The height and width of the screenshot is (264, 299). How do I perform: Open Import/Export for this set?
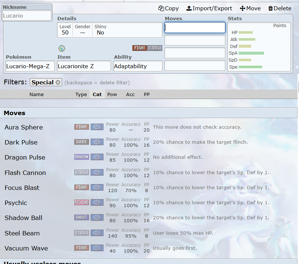pos(209,8)
